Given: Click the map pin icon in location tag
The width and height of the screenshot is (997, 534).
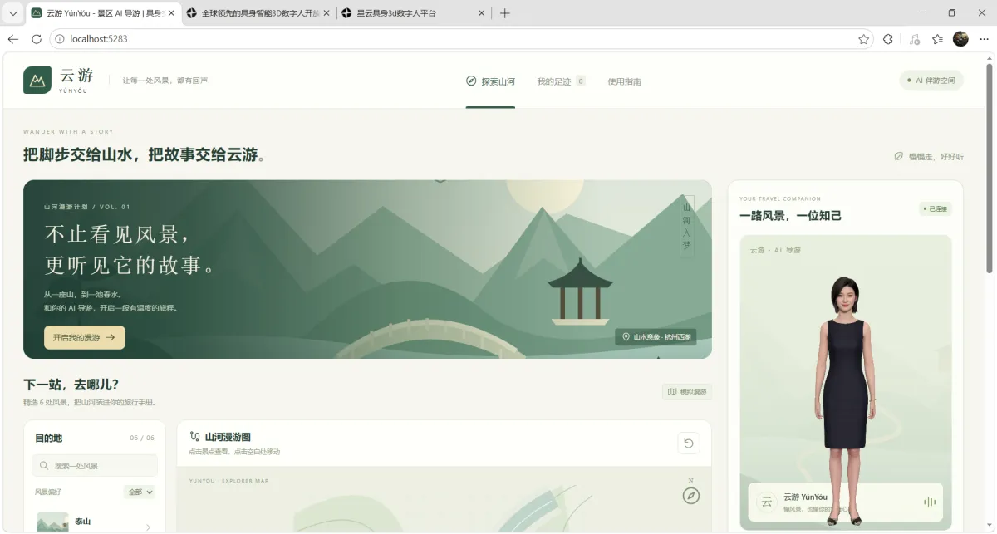Looking at the screenshot, I should coord(626,337).
